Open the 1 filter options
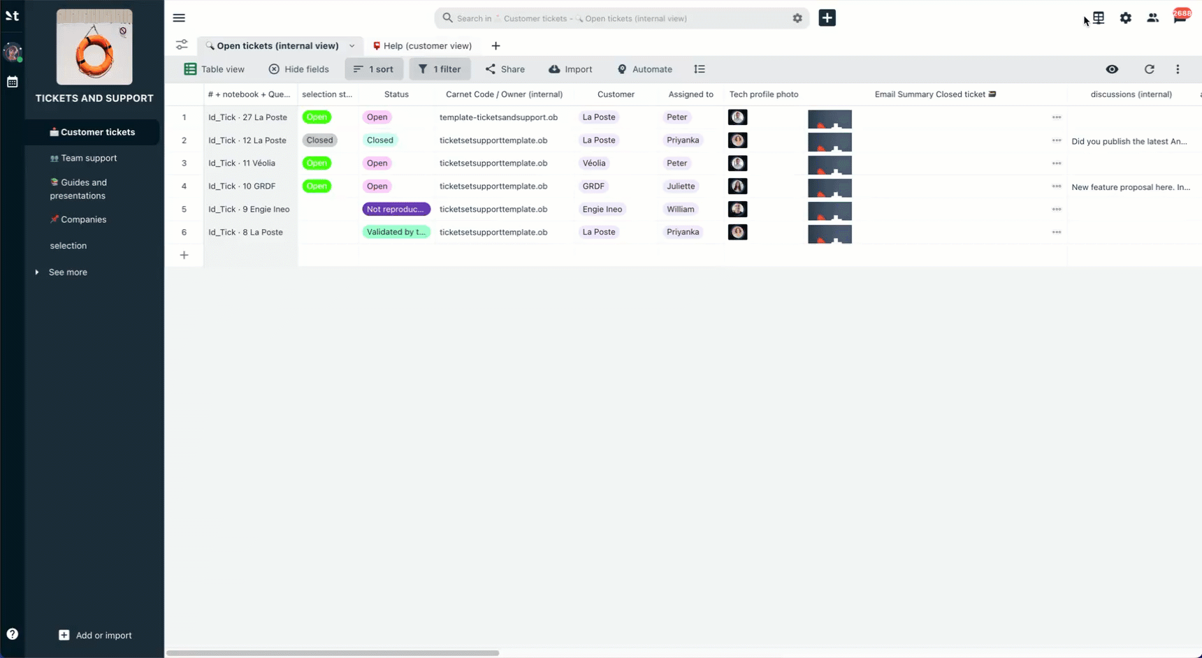1202x658 pixels. [x=440, y=69]
